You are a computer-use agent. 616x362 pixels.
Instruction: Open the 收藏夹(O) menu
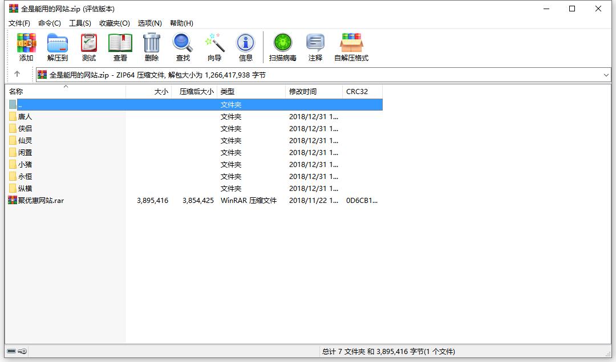pyautogui.click(x=114, y=23)
